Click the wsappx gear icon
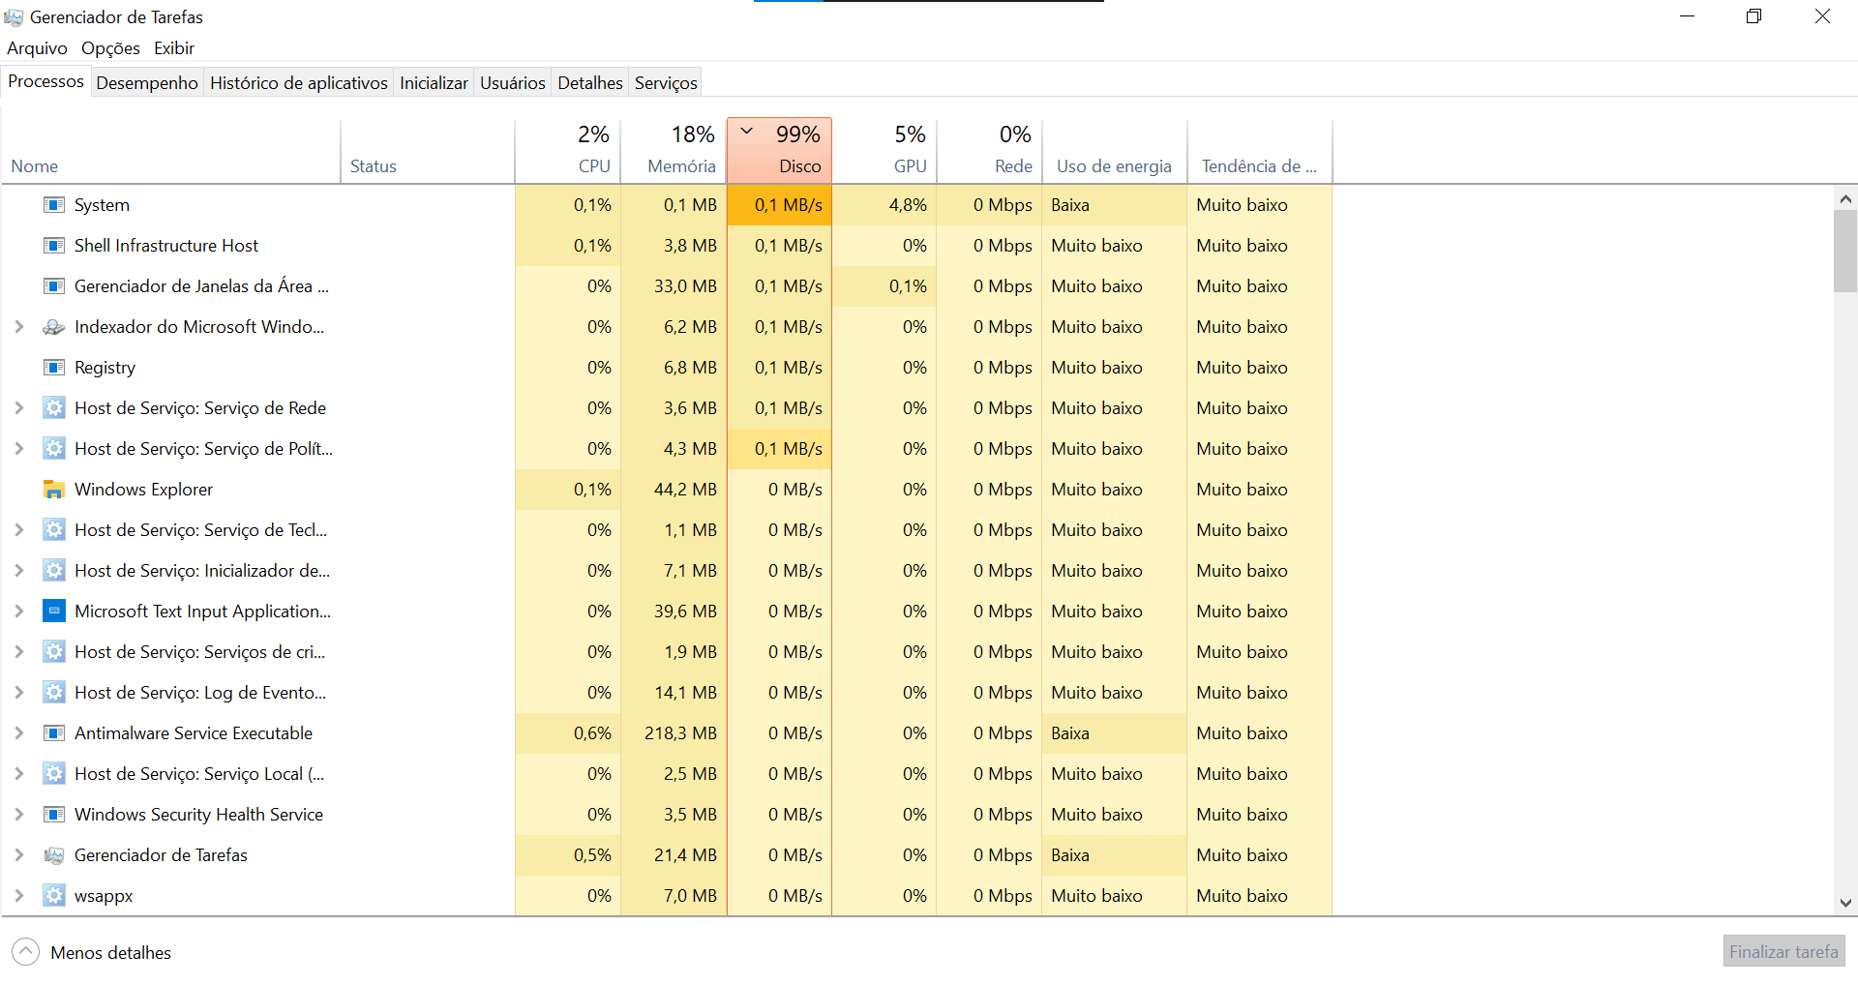Image resolution: width=1858 pixels, height=985 pixels. pyautogui.click(x=54, y=896)
